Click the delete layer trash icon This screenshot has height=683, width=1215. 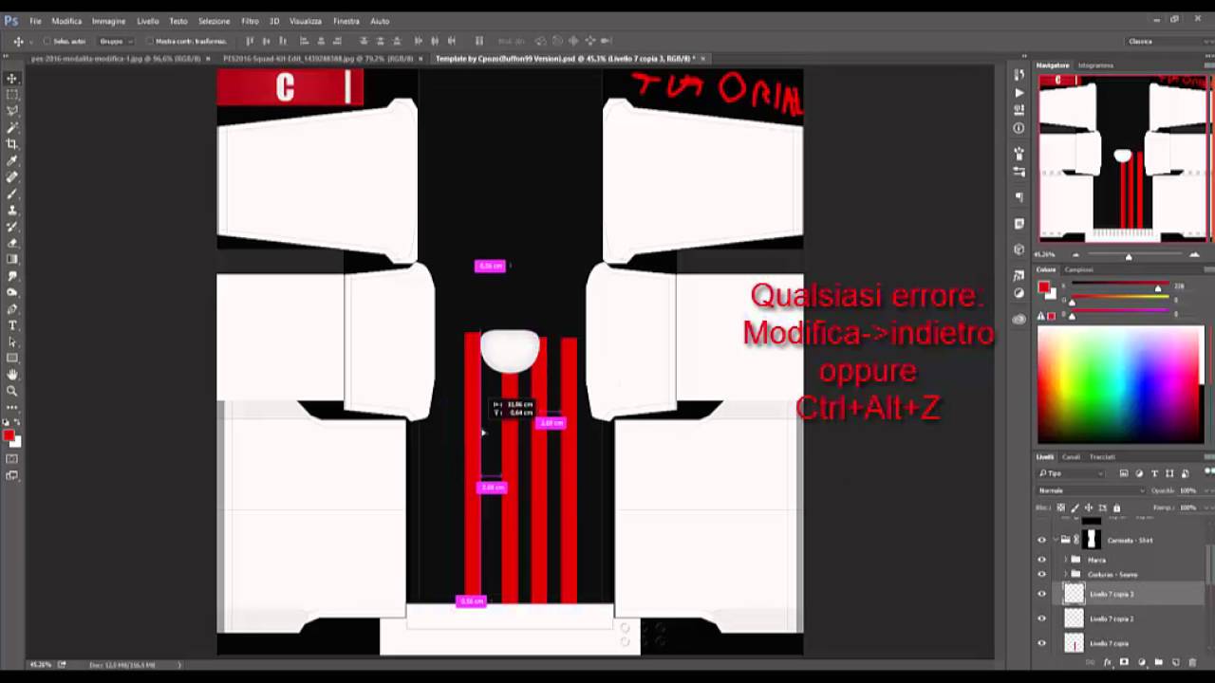point(1192,662)
